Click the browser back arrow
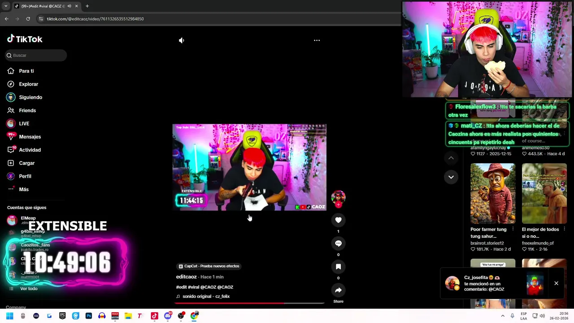Image resolution: width=574 pixels, height=323 pixels. 6,19
